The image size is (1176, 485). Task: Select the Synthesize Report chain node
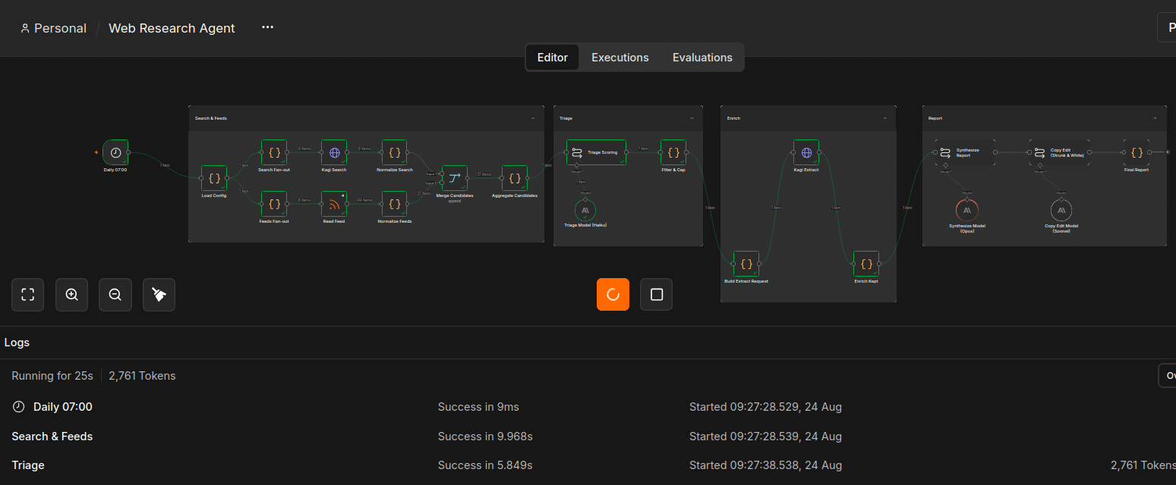[x=965, y=152]
